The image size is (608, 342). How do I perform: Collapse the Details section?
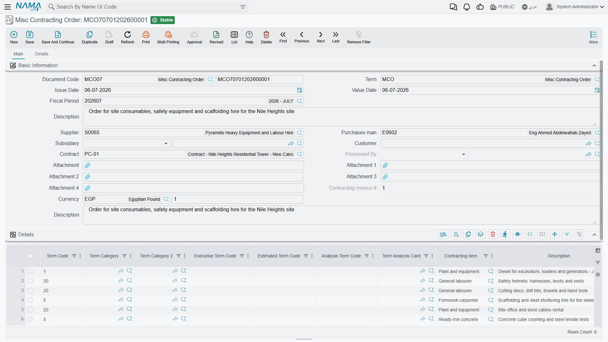[x=594, y=235]
